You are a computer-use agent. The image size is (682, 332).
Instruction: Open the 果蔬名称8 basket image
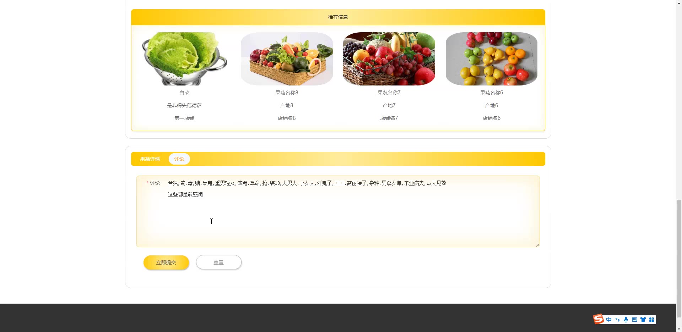287,59
